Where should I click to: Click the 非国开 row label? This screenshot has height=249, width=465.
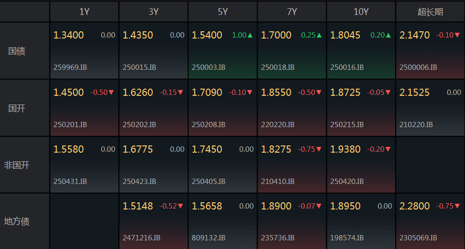tap(17, 165)
